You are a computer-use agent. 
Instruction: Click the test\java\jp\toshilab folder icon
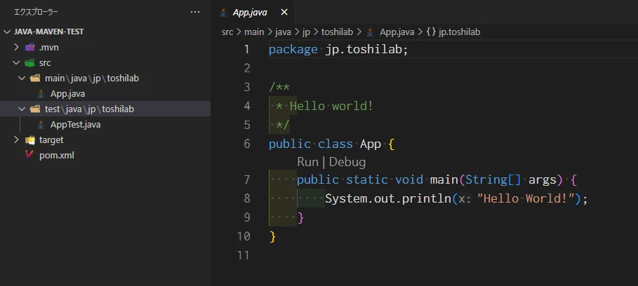[x=35, y=109]
